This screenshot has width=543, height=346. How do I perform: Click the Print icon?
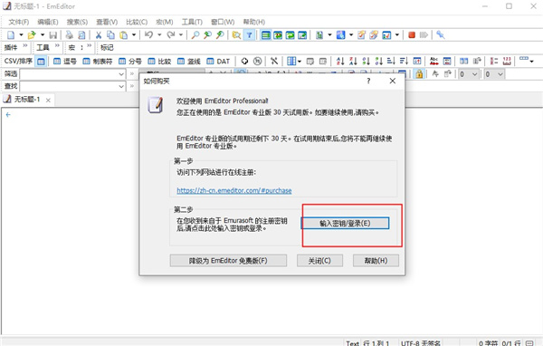click(x=70, y=34)
